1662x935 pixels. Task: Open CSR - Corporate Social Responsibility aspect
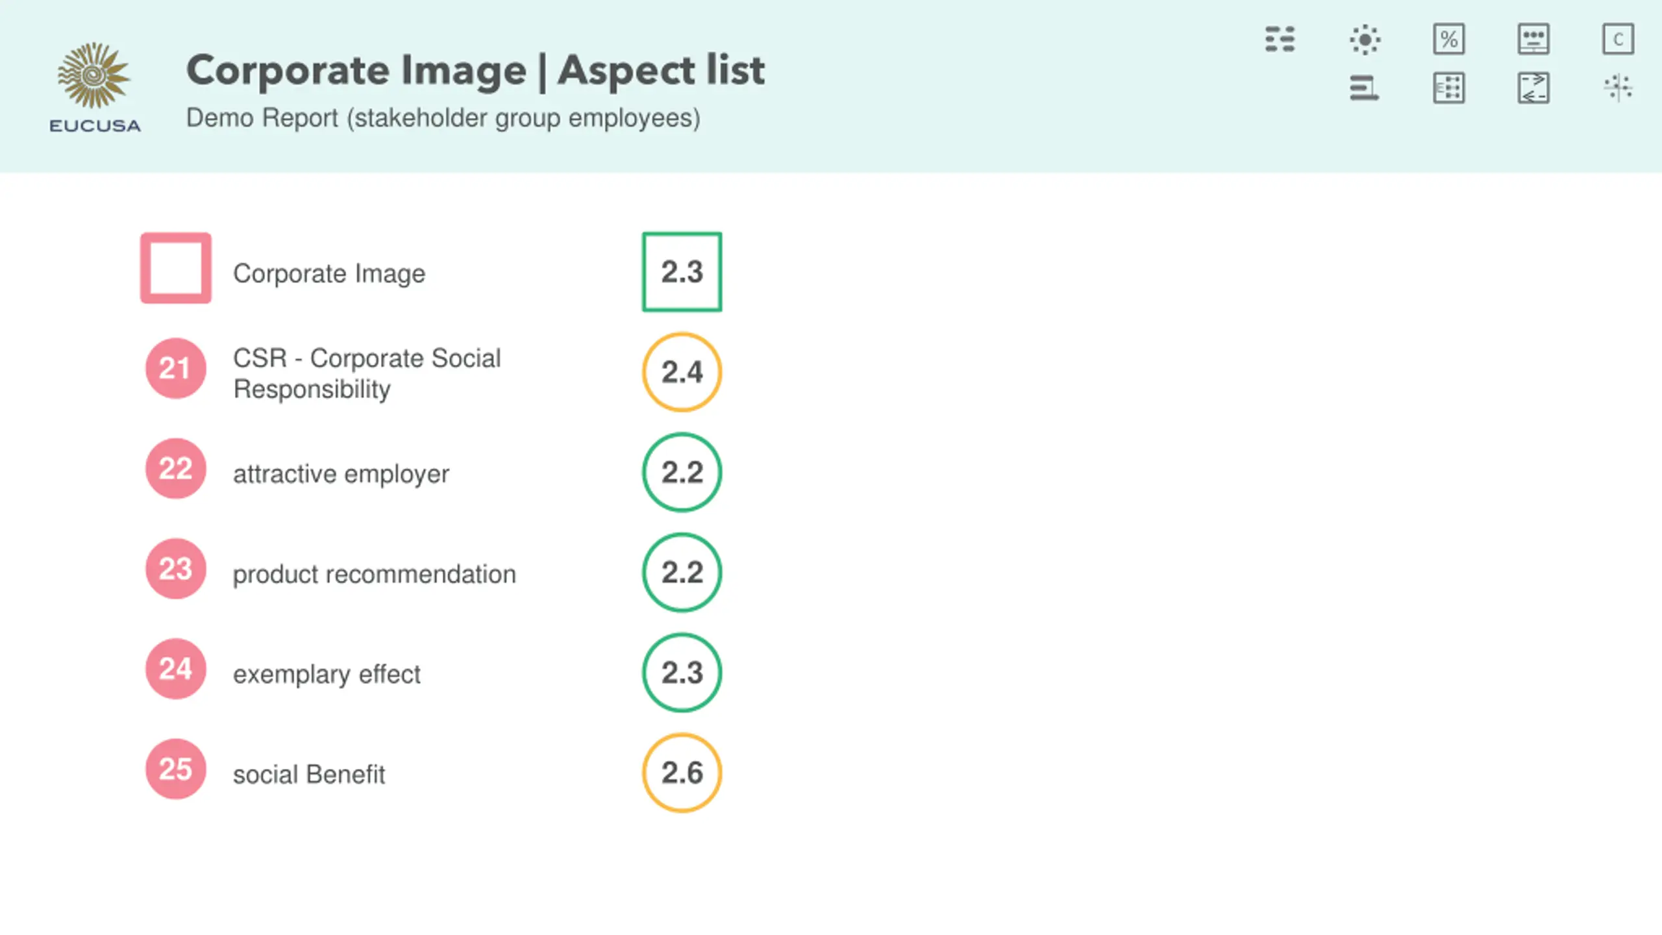point(367,373)
